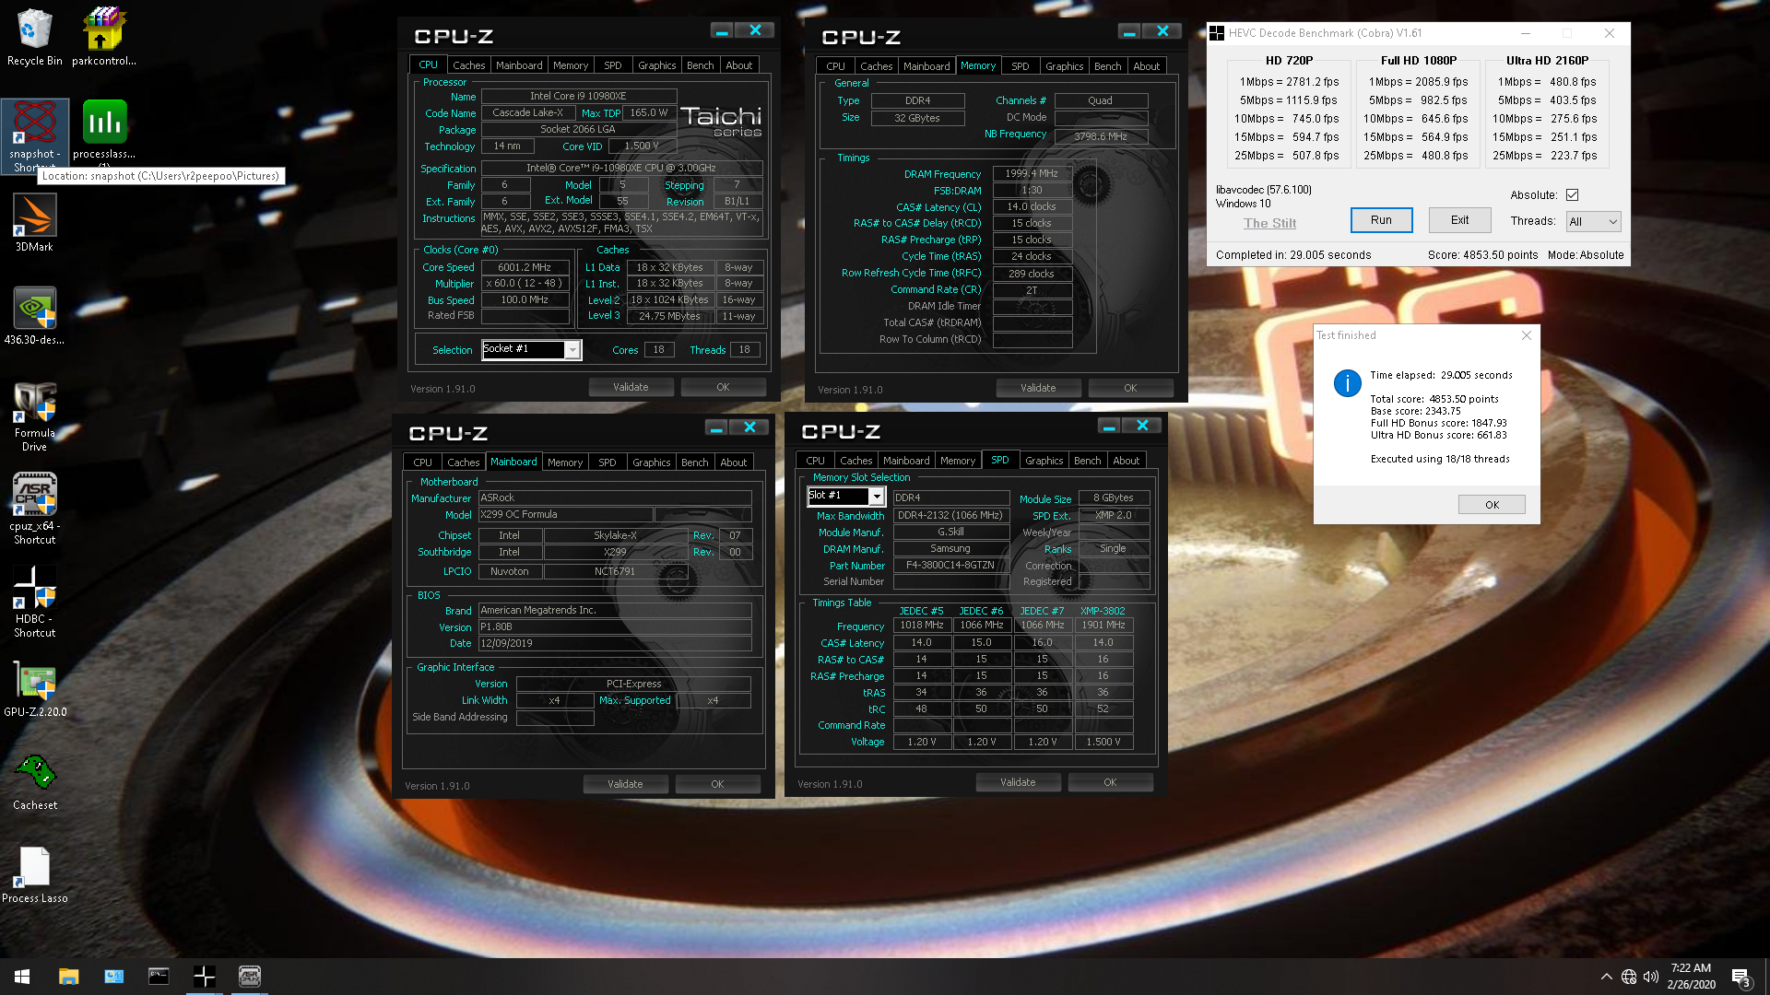Open the Formula Drive desktop icon
This screenshot has width=1770, height=995.
(34, 416)
